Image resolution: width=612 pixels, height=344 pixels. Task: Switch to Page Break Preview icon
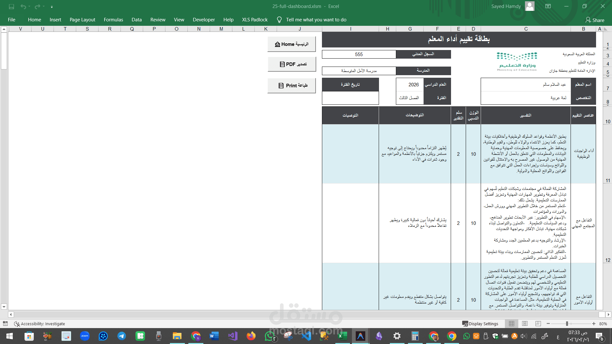pyautogui.click(x=538, y=324)
